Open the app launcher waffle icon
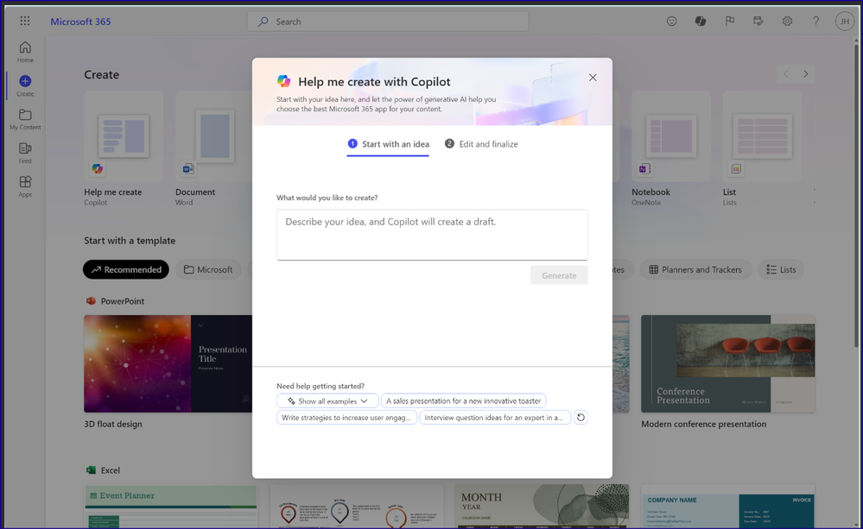Viewport: 863px width, 529px height. 24,21
